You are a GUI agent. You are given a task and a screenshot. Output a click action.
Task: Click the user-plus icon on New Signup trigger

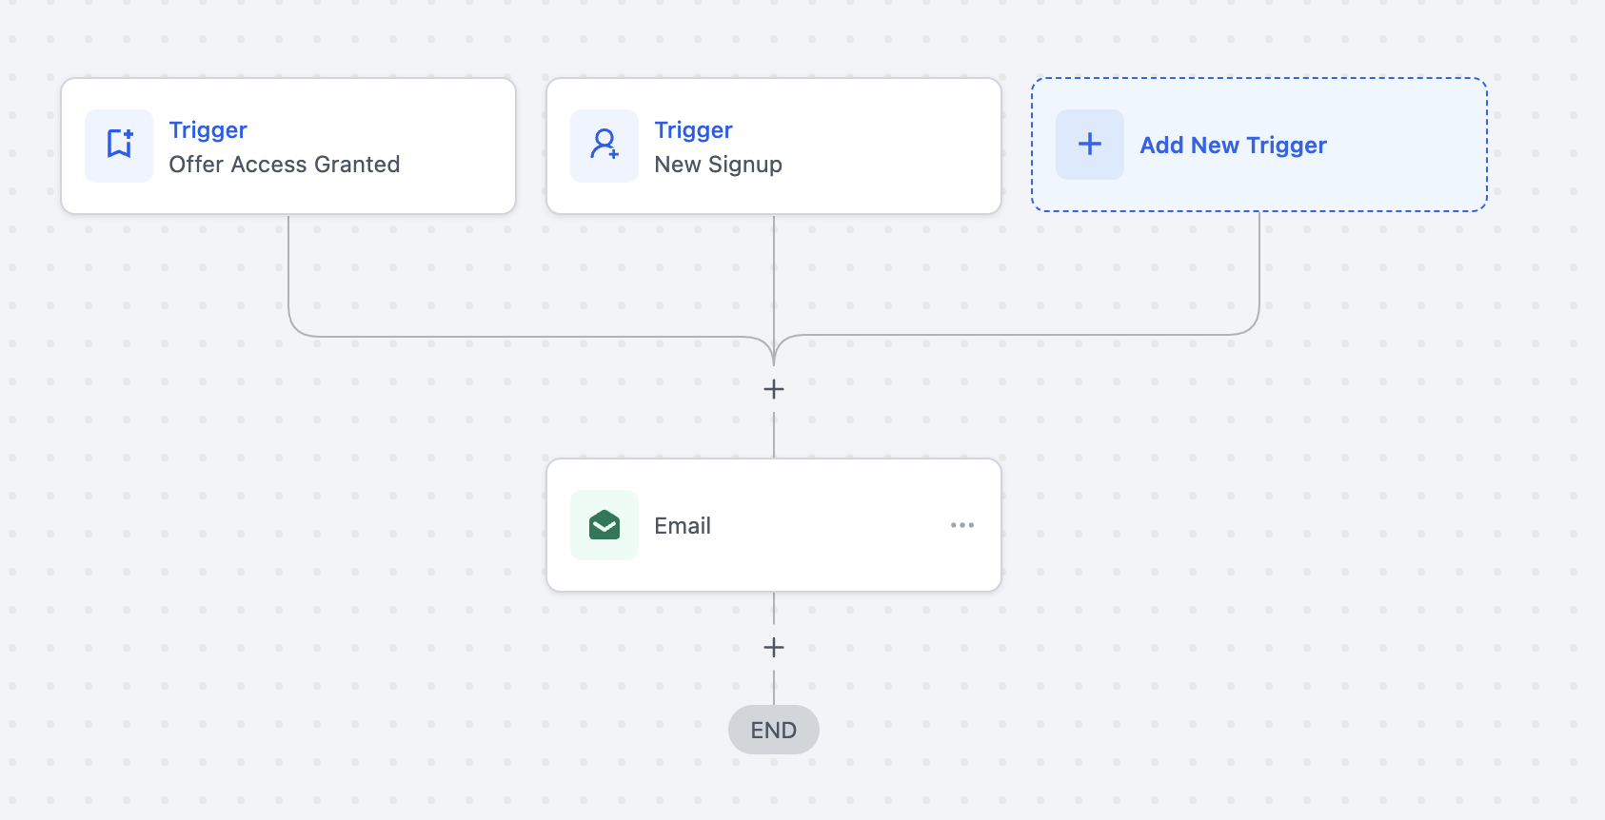[604, 146]
